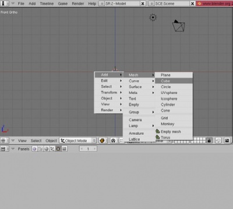Image resolution: width=233 pixels, height=209 pixels.
Task: Expand the Select submenu arrow in the toolbox
Action: 121,87
